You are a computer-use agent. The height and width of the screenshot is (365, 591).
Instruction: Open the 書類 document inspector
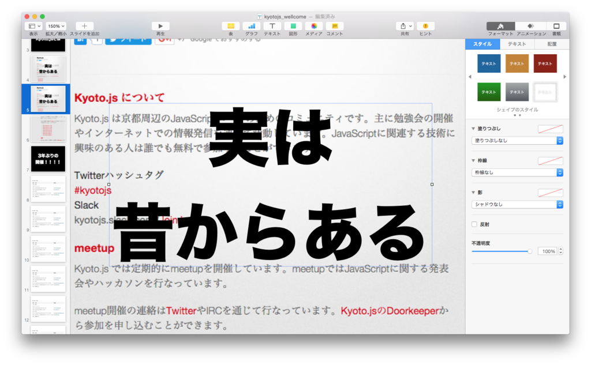click(556, 26)
